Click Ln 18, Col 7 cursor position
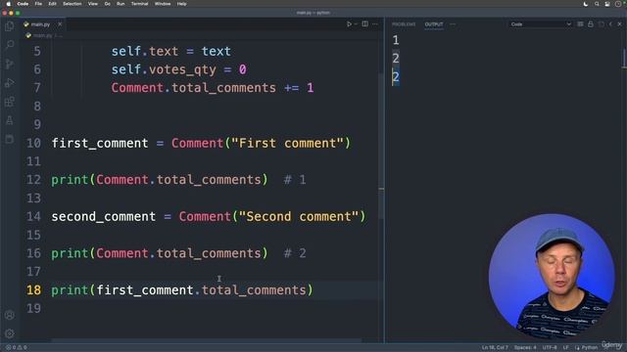Image resolution: width=627 pixels, height=352 pixels. tap(495, 347)
